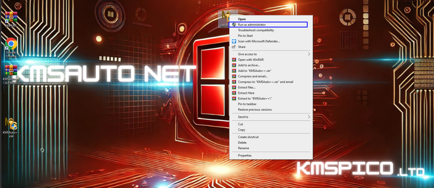Select the KMSAuto++ x64 desktop icon
The image size is (434, 188).
coord(11,123)
